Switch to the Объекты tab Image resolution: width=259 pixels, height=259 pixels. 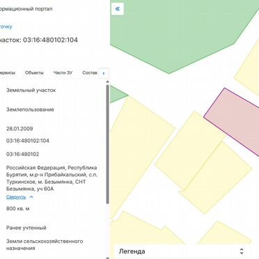tap(34, 72)
